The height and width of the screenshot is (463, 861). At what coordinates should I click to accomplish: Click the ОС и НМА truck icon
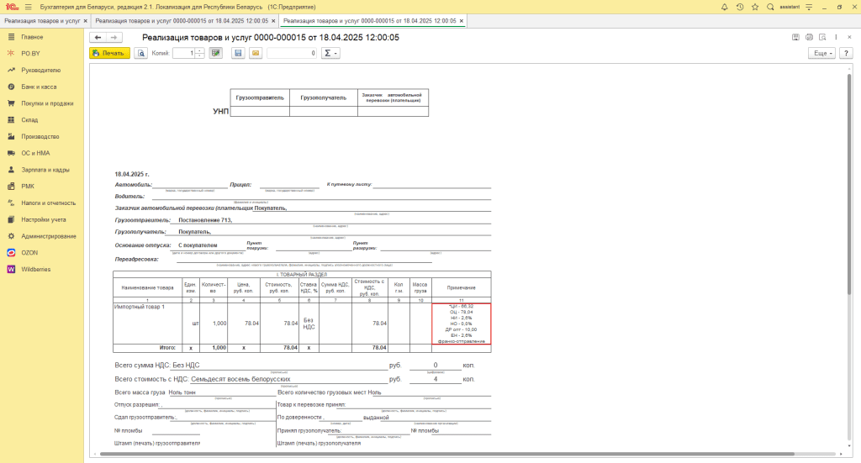[x=11, y=153]
